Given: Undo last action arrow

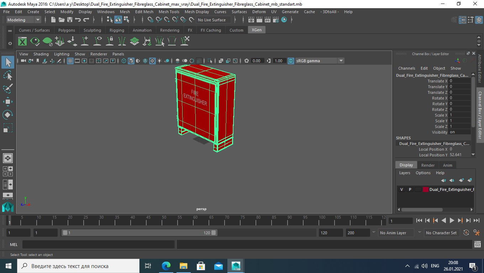Looking at the screenshot, I should [78, 20].
